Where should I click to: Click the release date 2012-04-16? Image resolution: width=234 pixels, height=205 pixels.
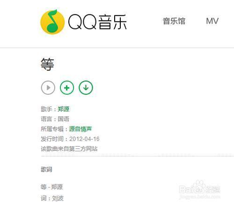click(x=84, y=139)
